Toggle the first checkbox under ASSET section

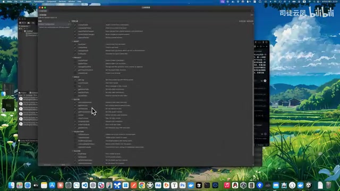(x=75, y=44)
